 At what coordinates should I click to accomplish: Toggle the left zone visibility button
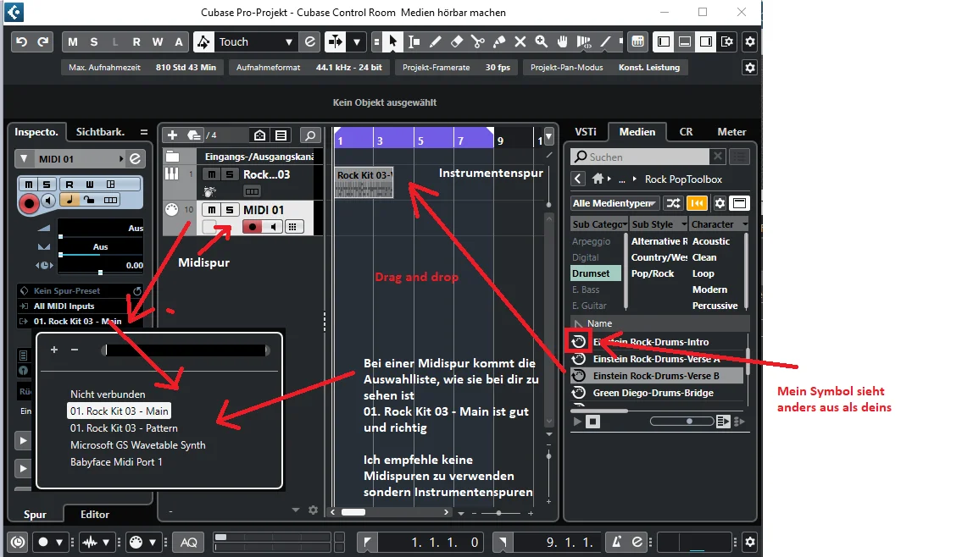pyautogui.click(x=663, y=41)
